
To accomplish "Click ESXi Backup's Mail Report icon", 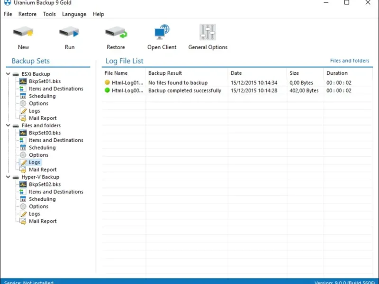I will click(23, 118).
